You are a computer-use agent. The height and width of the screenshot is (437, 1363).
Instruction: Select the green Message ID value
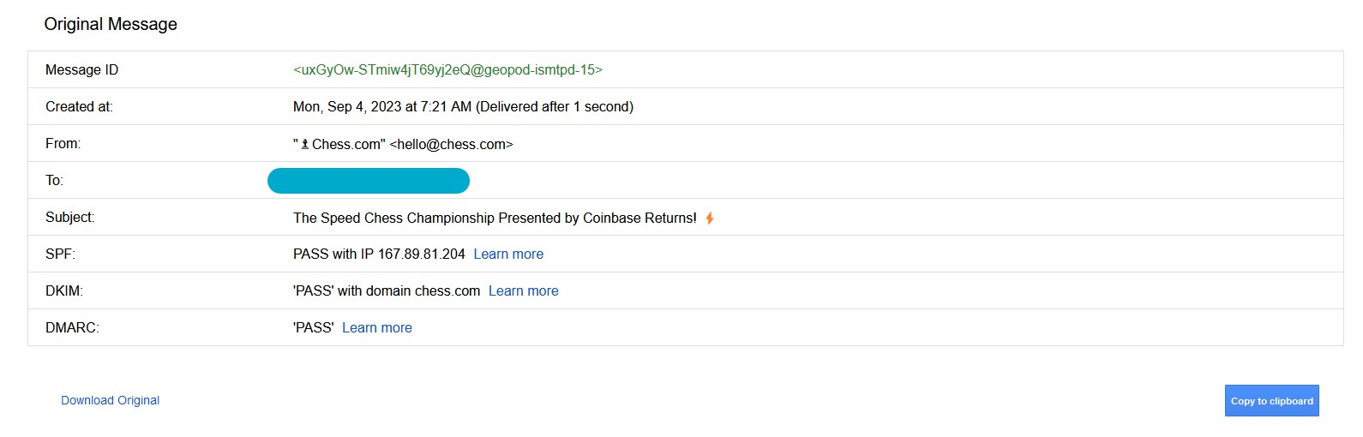tap(447, 70)
